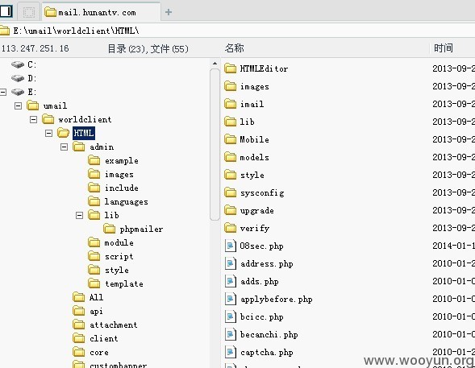The width and height of the screenshot is (475, 368).
Task: Add a new tab with plus button
Action: click(x=169, y=12)
